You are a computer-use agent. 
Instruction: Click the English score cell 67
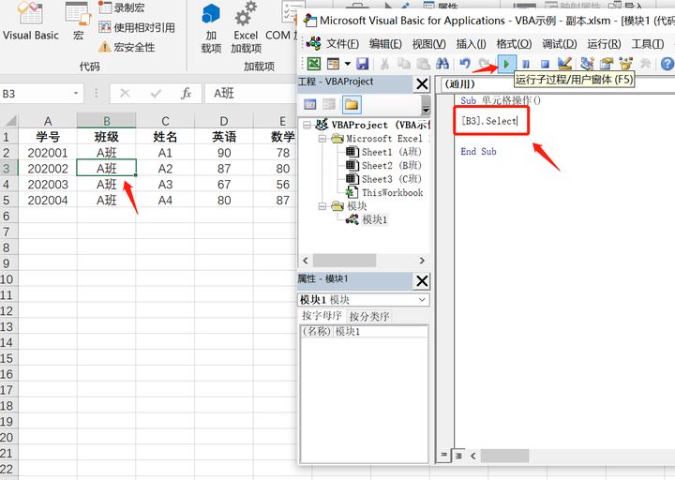point(224,185)
